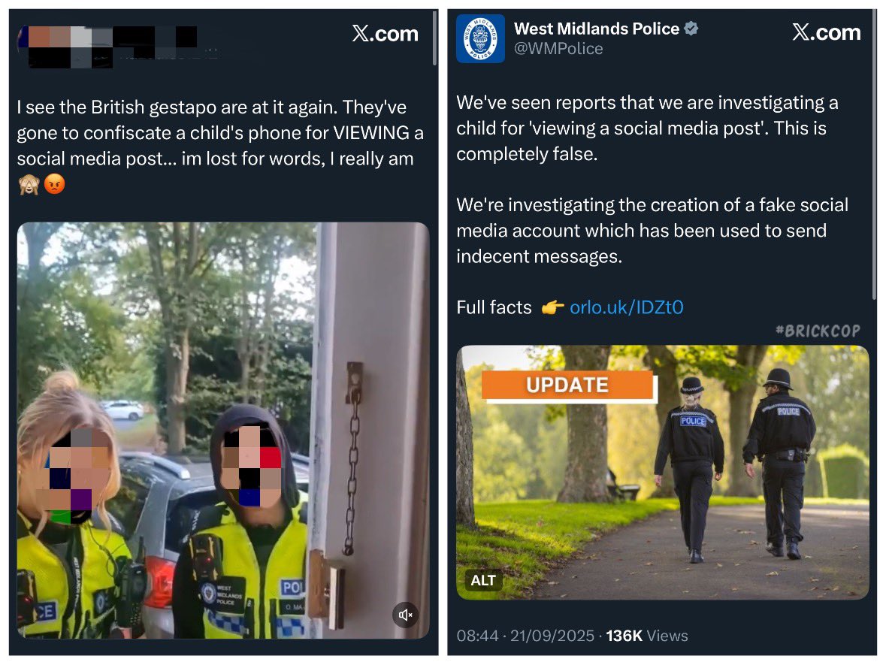
Task: Click the verified badge next to West Midlands Police
Action: point(691,29)
